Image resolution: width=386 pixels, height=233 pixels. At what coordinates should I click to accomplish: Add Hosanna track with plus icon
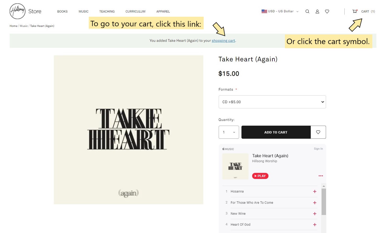[x=315, y=191]
